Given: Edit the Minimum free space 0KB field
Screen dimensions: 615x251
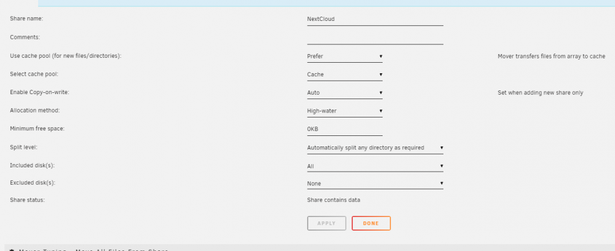Looking at the screenshot, I should point(345,129).
